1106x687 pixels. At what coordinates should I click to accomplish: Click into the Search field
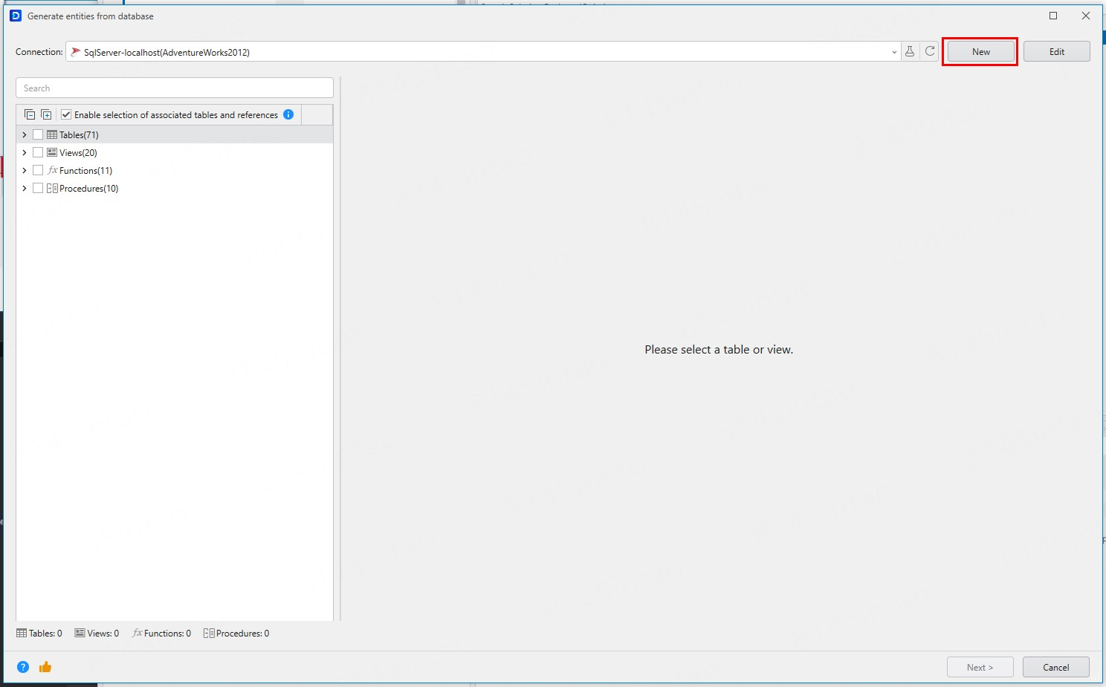175,88
